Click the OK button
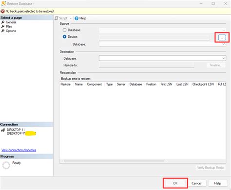231x190 pixels. 175,183
